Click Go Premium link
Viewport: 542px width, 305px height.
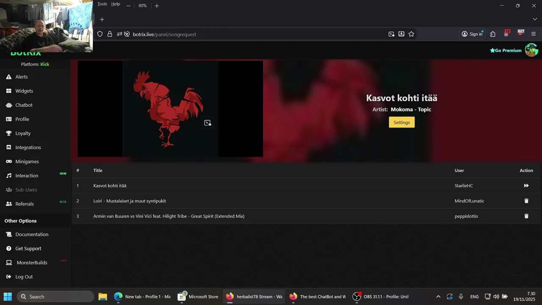click(x=506, y=50)
